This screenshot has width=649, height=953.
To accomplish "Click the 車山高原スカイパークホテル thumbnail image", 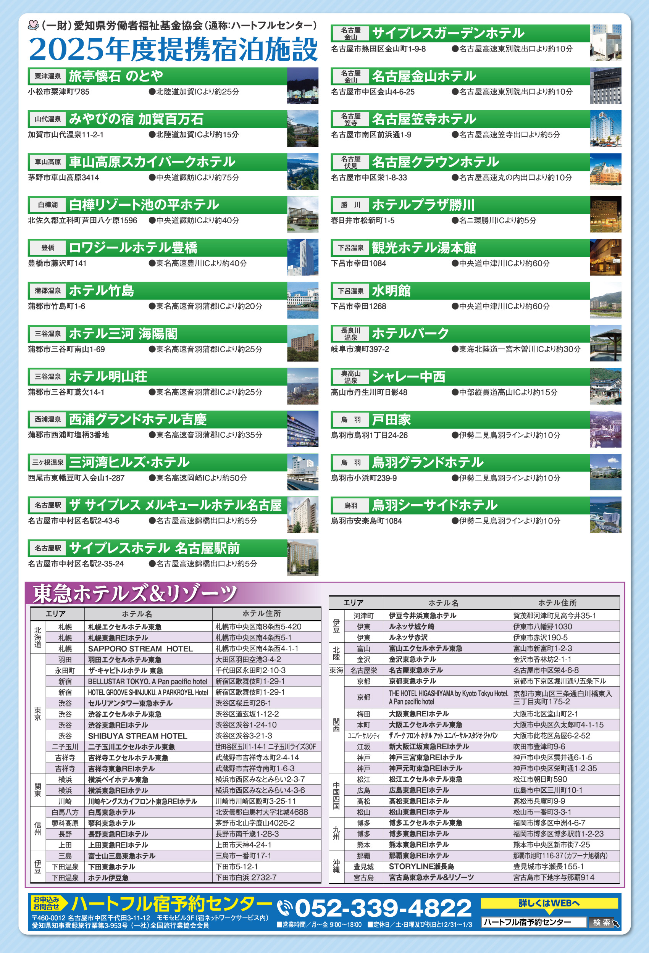I will pyautogui.click(x=302, y=171).
